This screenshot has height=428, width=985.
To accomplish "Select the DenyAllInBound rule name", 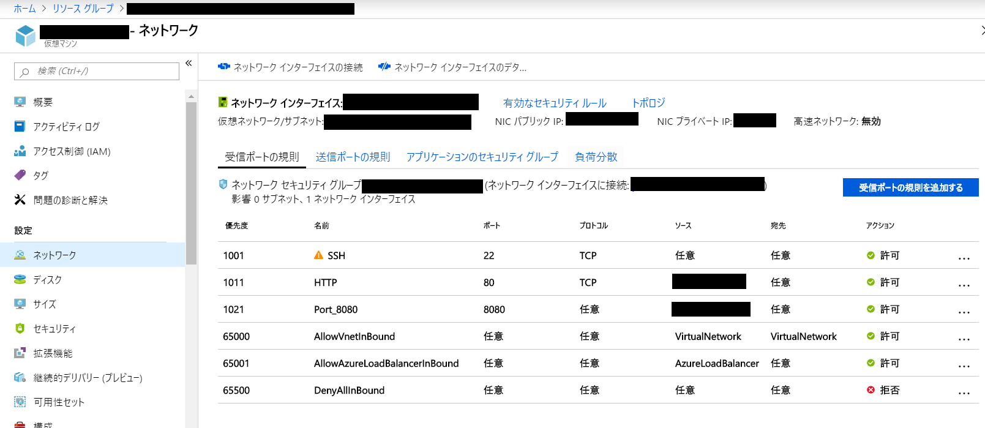I will [x=350, y=390].
